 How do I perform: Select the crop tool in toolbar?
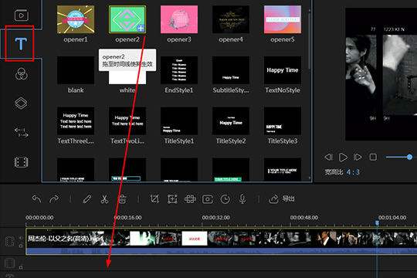pyautogui.click(x=154, y=199)
